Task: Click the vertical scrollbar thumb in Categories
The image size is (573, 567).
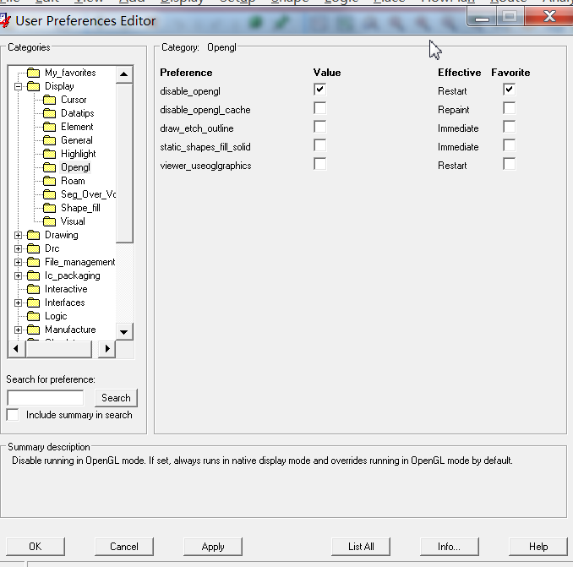Action: coord(124,163)
